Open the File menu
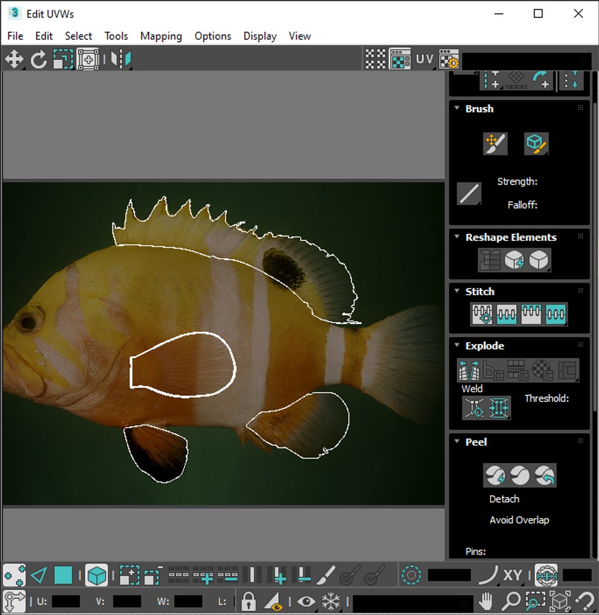 15,36
